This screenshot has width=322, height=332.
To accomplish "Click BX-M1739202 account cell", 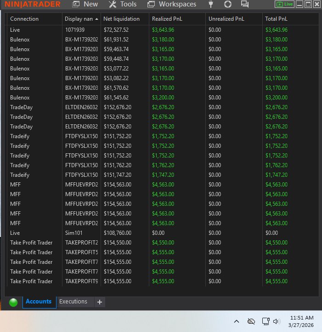I will click(x=81, y=40).
